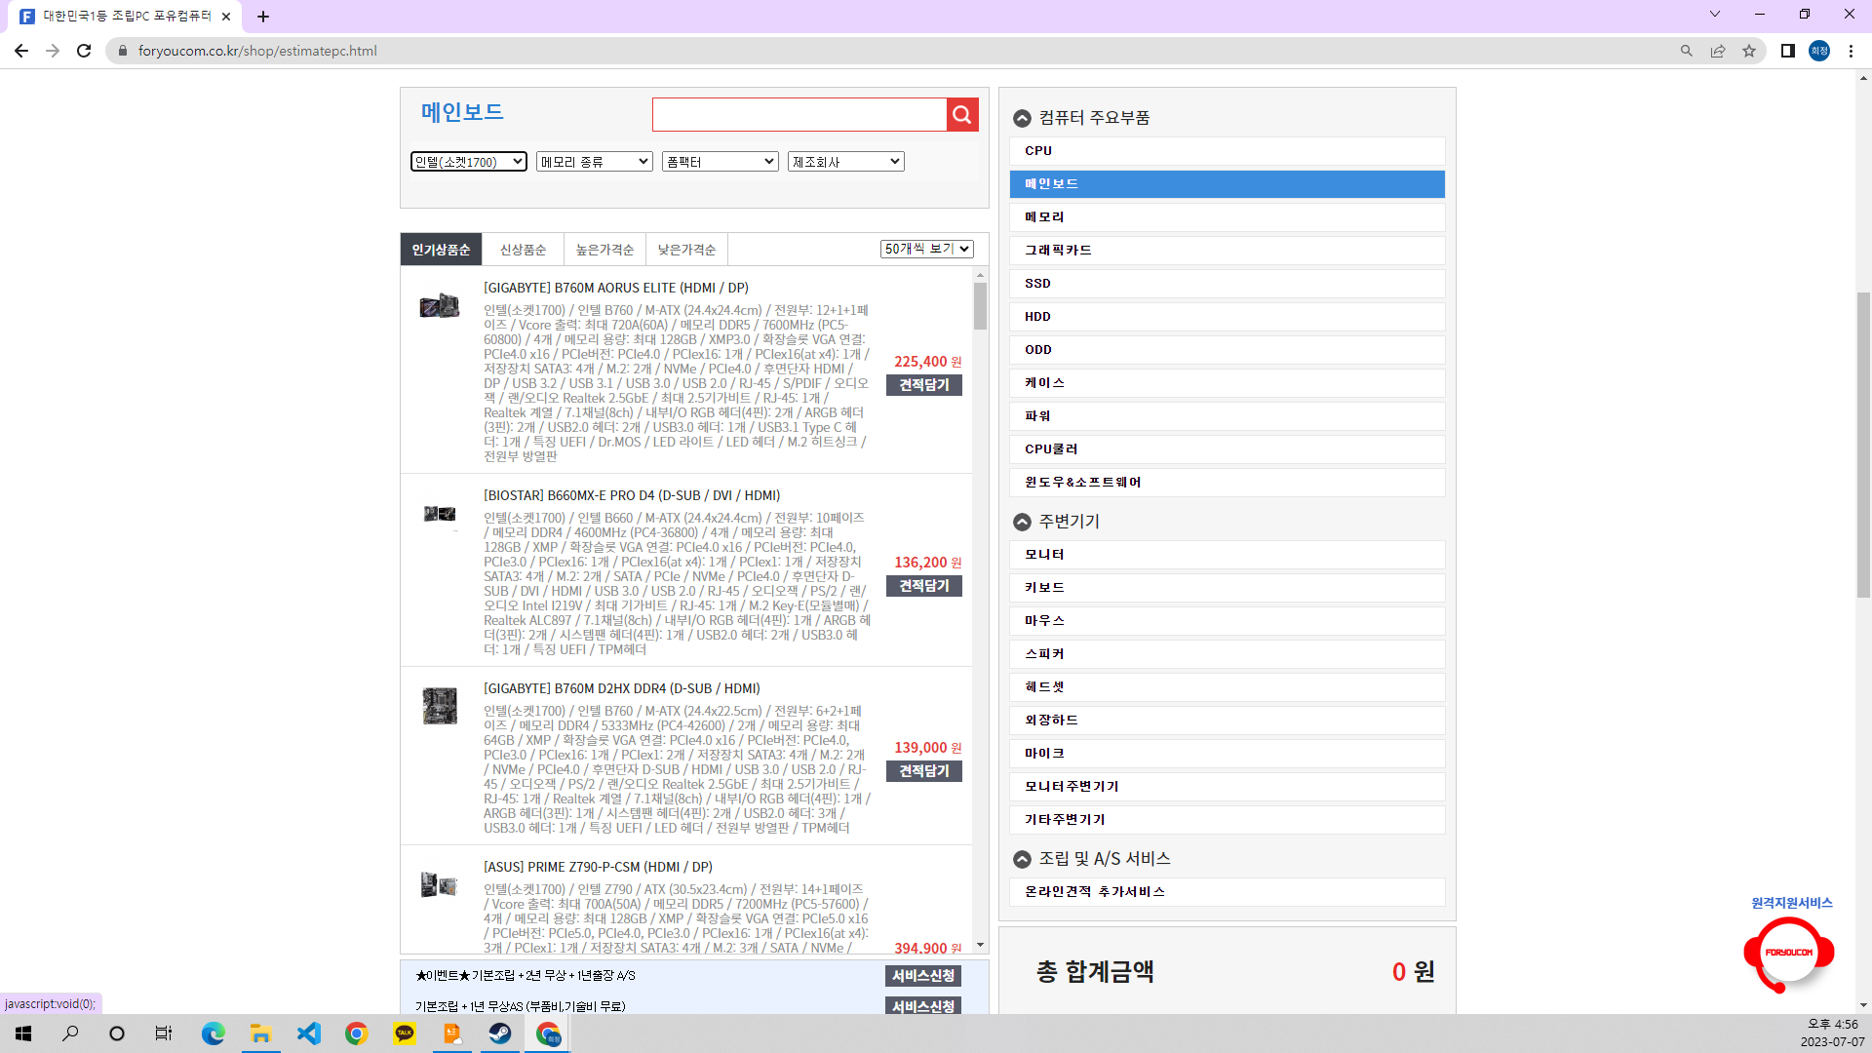Viewport: 1872px width, 1053px height.
Task: Click the red search magnifier button
Action: pos(962,115)
